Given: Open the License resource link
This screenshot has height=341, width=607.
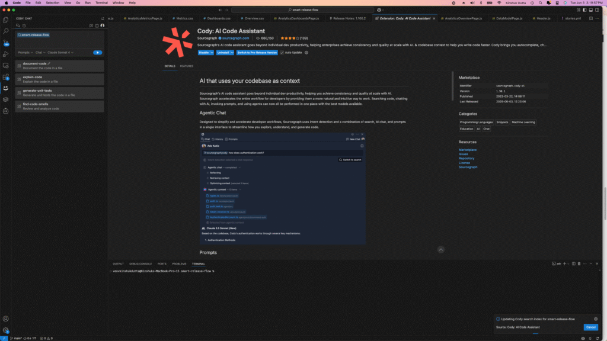Looking at the screenshot, I should coord(464,163).
